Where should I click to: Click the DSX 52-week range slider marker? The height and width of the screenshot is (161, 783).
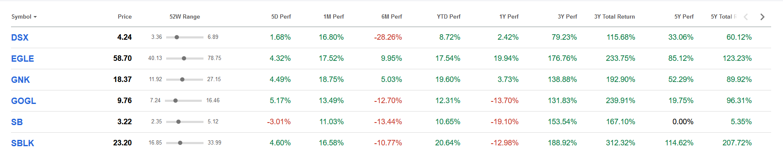177,37
